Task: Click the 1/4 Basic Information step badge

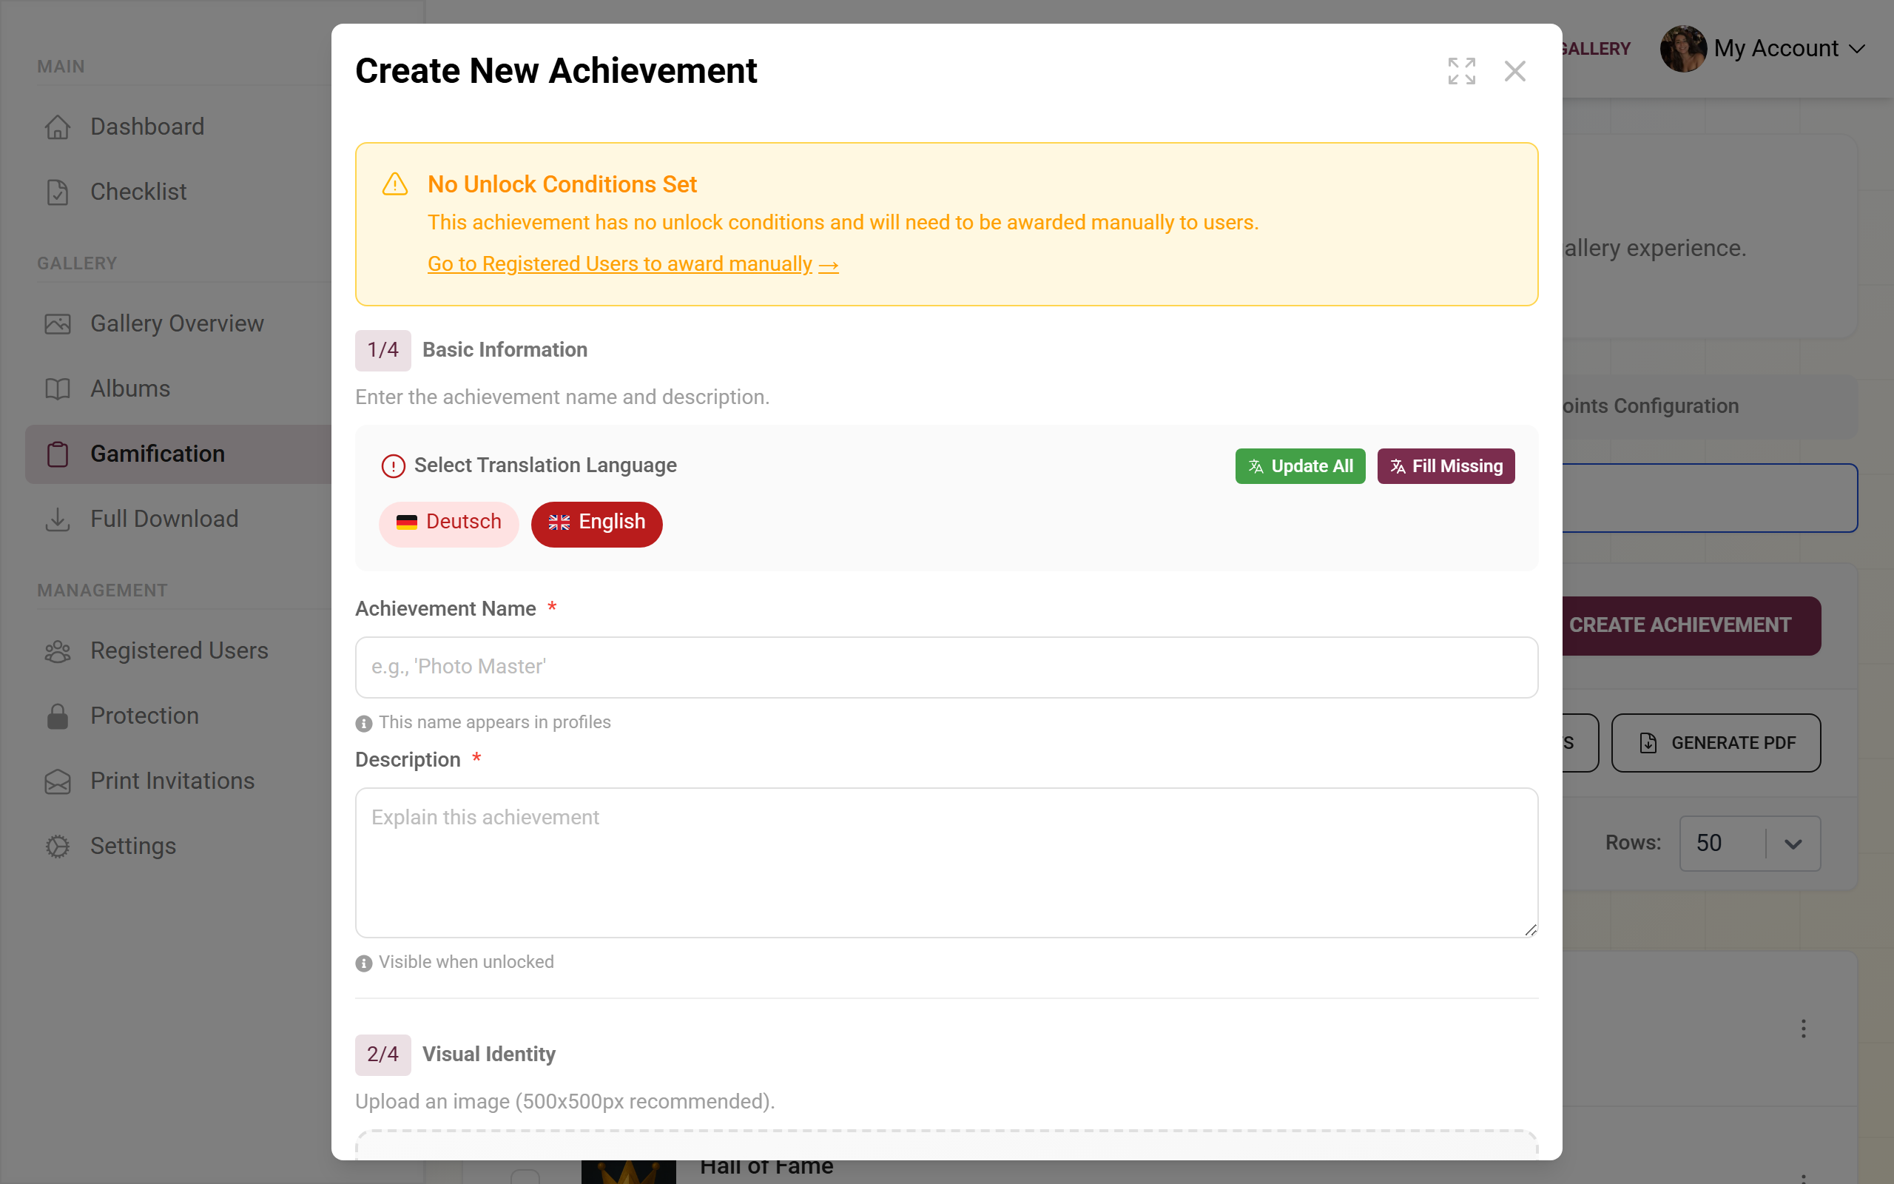Action: coord(382,350)
